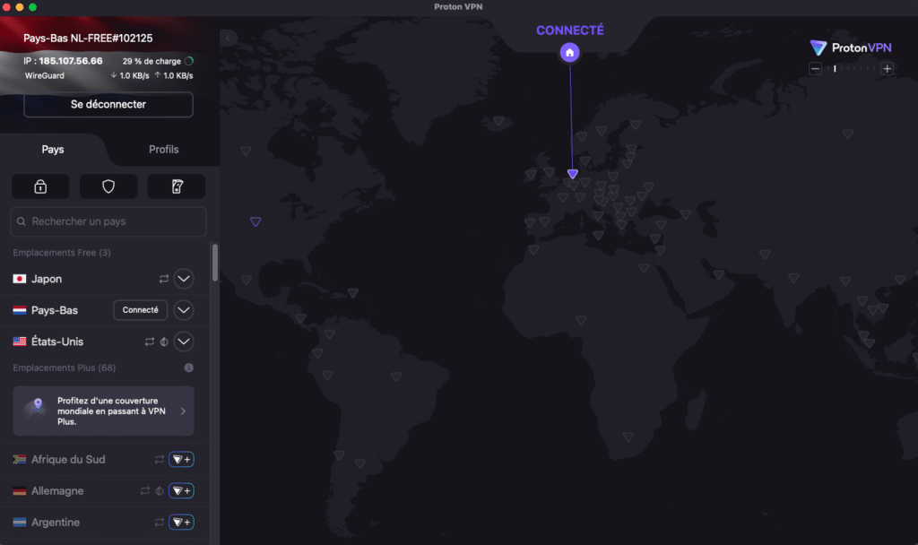This screenshot has width=918, height=545.
Task: Select the Afrique du Sud row
Action: coord(104,460)
